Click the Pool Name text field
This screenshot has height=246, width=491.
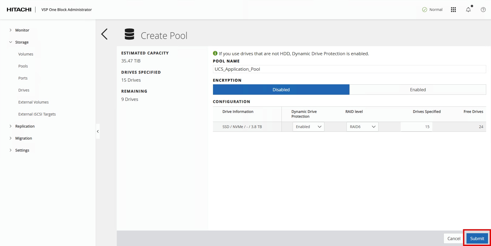349,69
